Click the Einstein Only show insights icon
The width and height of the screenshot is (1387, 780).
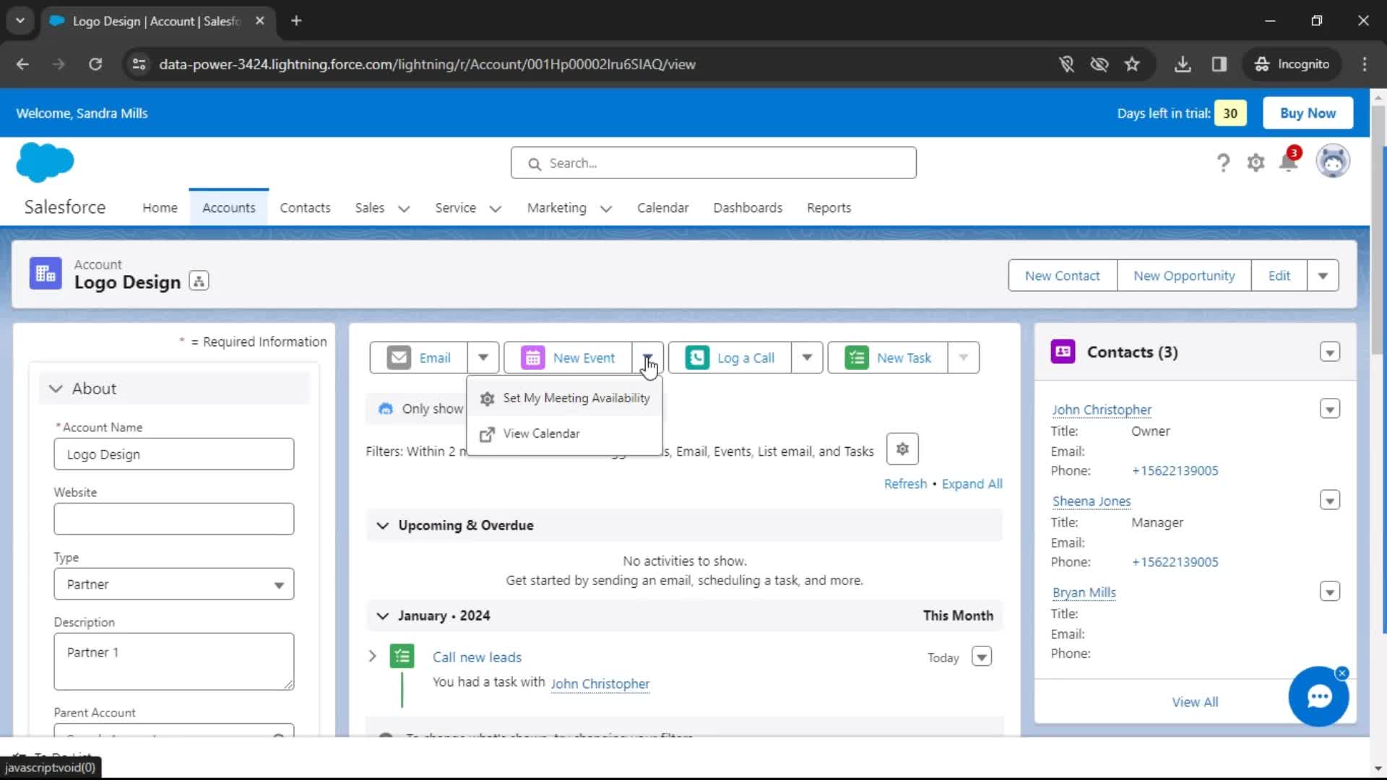386,409
